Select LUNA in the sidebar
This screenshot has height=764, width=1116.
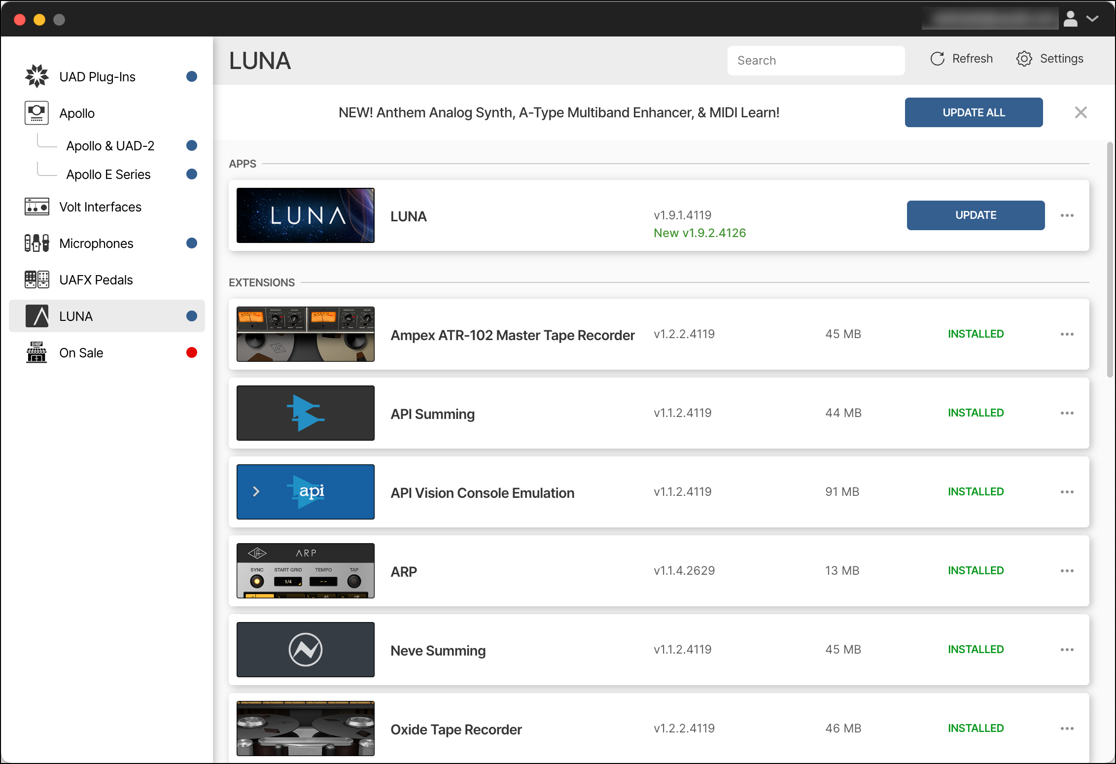(x=75, y=316)
